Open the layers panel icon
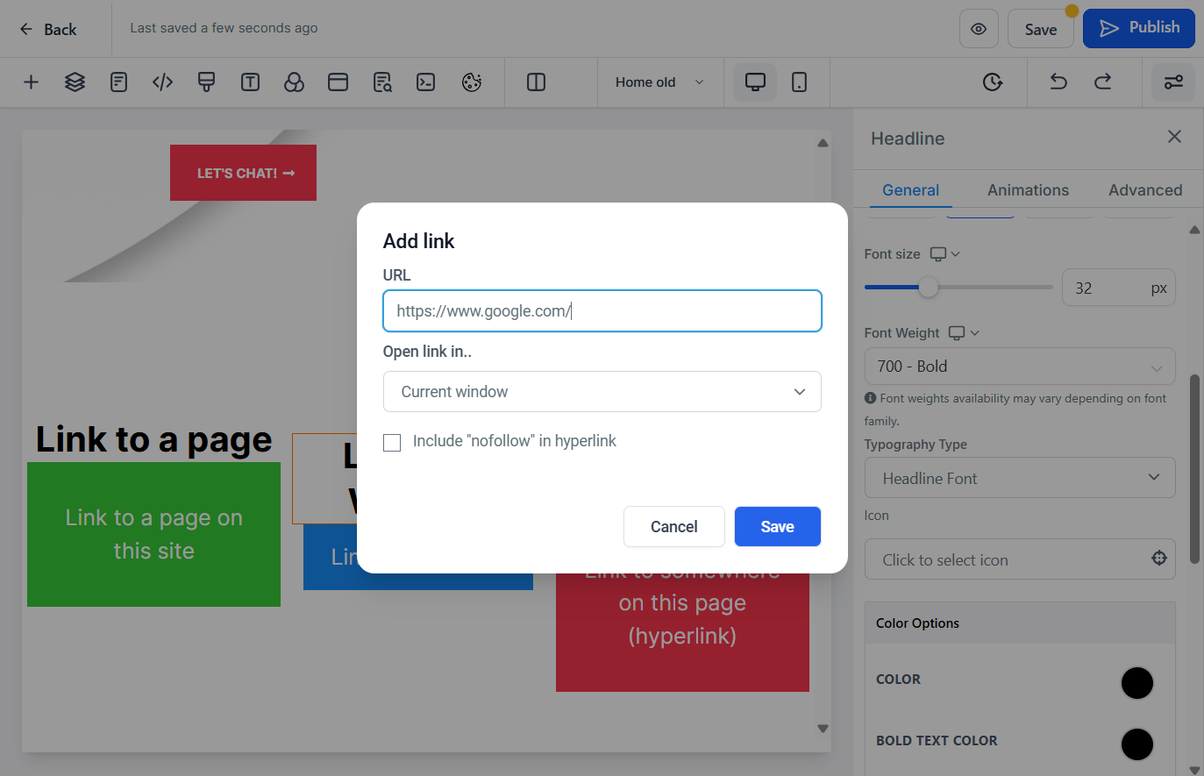1204x776 pixels. coord(75,82)
